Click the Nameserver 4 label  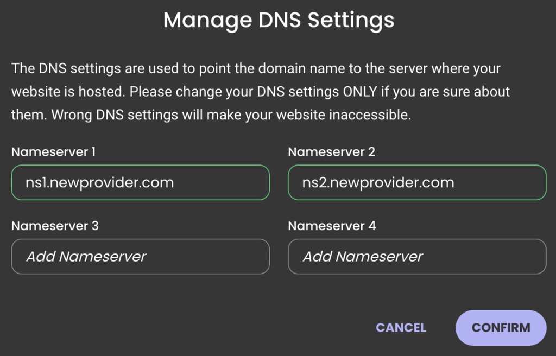[x=333, y=226]
